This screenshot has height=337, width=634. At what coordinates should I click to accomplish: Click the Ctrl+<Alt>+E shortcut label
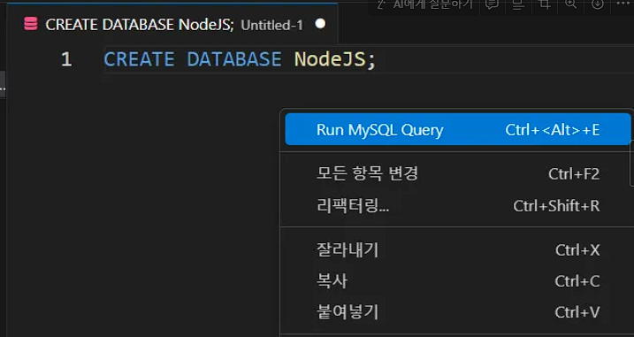point(553,130)
